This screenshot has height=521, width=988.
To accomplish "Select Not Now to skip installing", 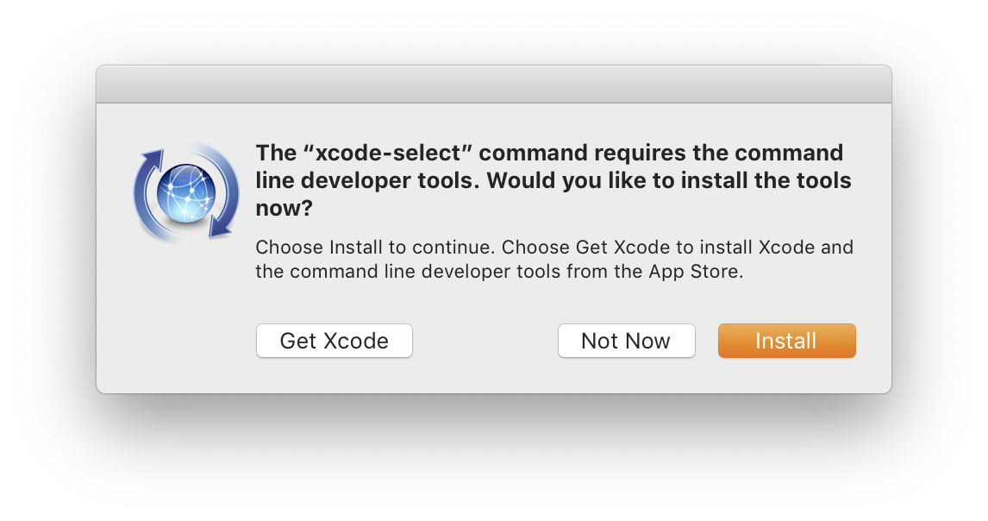I will pyautogui.click(x=626, y=340).
